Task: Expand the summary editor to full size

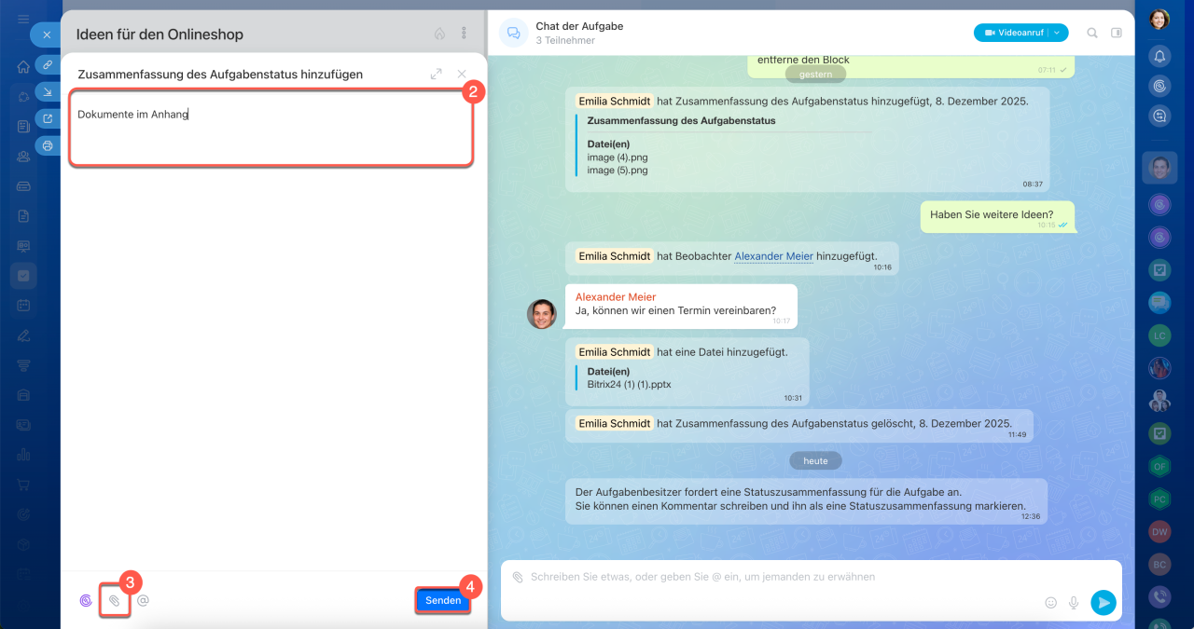Action: click(436, 74)
